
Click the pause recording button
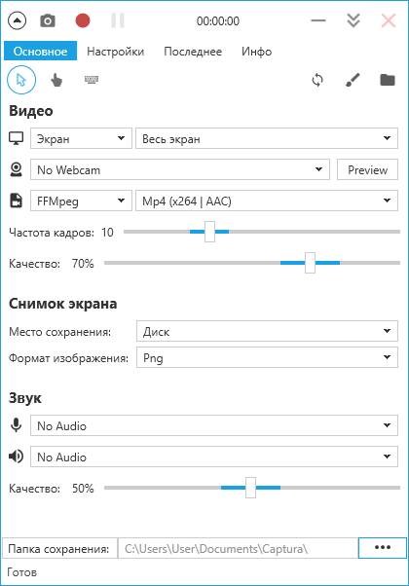[118, 20]
